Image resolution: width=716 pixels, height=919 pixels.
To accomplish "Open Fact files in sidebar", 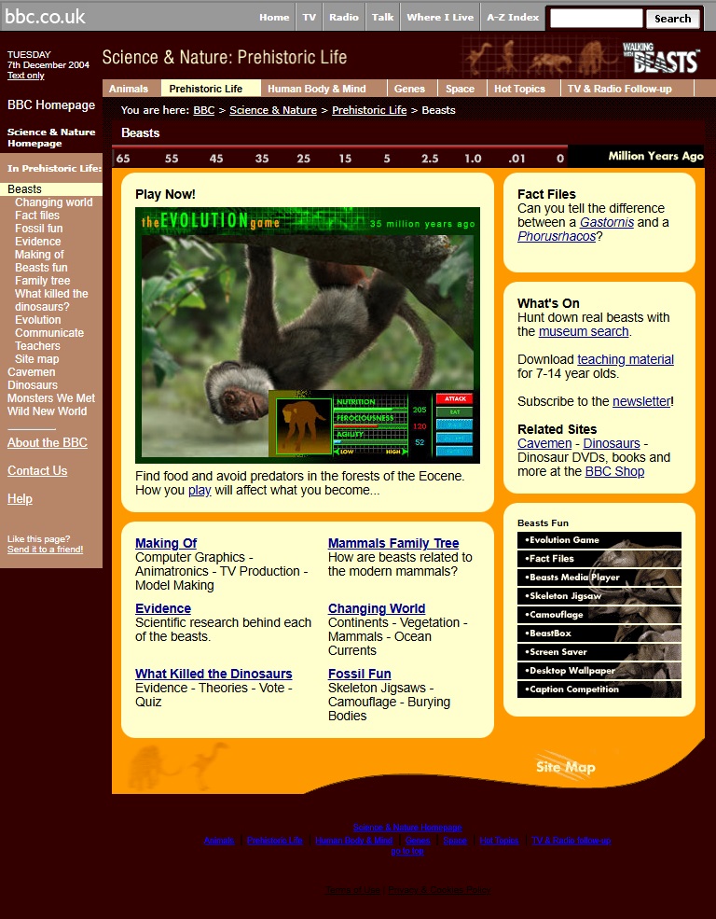I will [37, 216].
